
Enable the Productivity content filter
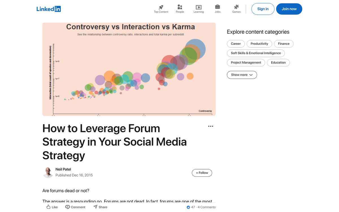(x=259, y=44)
